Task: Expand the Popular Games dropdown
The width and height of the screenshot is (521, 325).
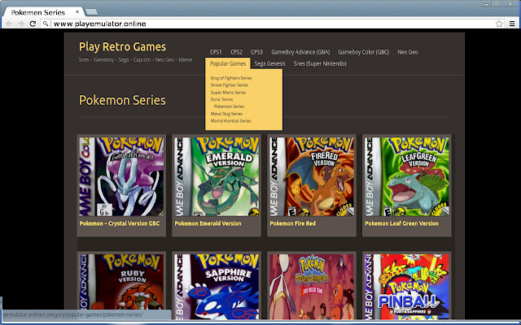Action: (x=228, y=63)
